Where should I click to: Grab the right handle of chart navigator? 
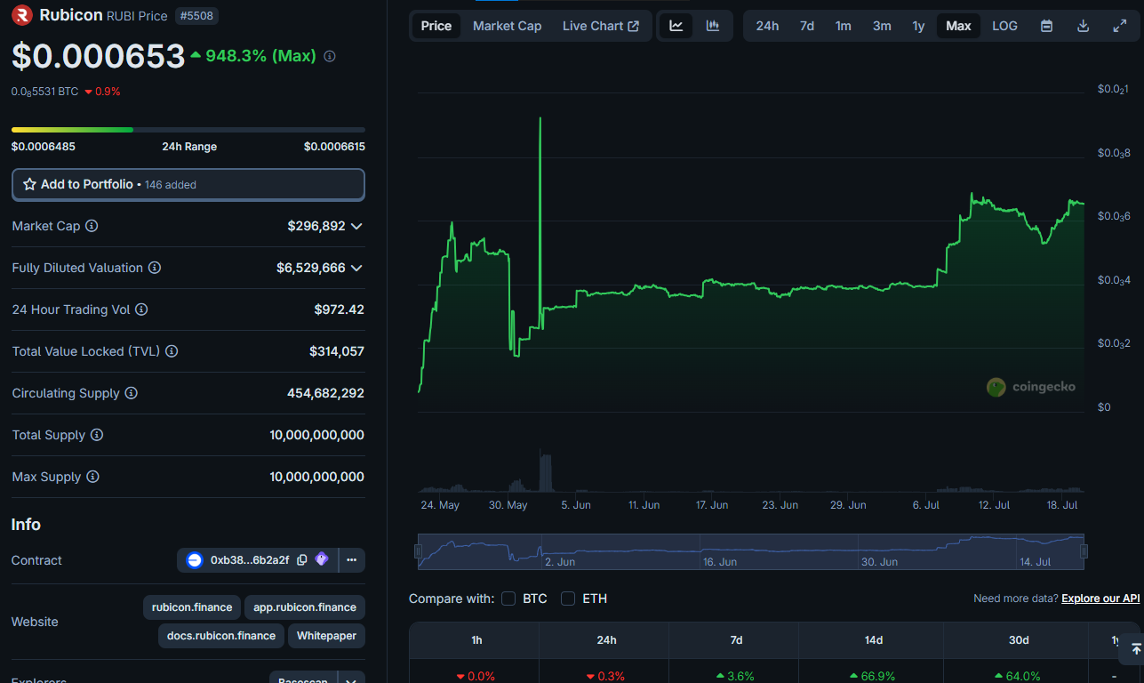tap(1084, 551)
